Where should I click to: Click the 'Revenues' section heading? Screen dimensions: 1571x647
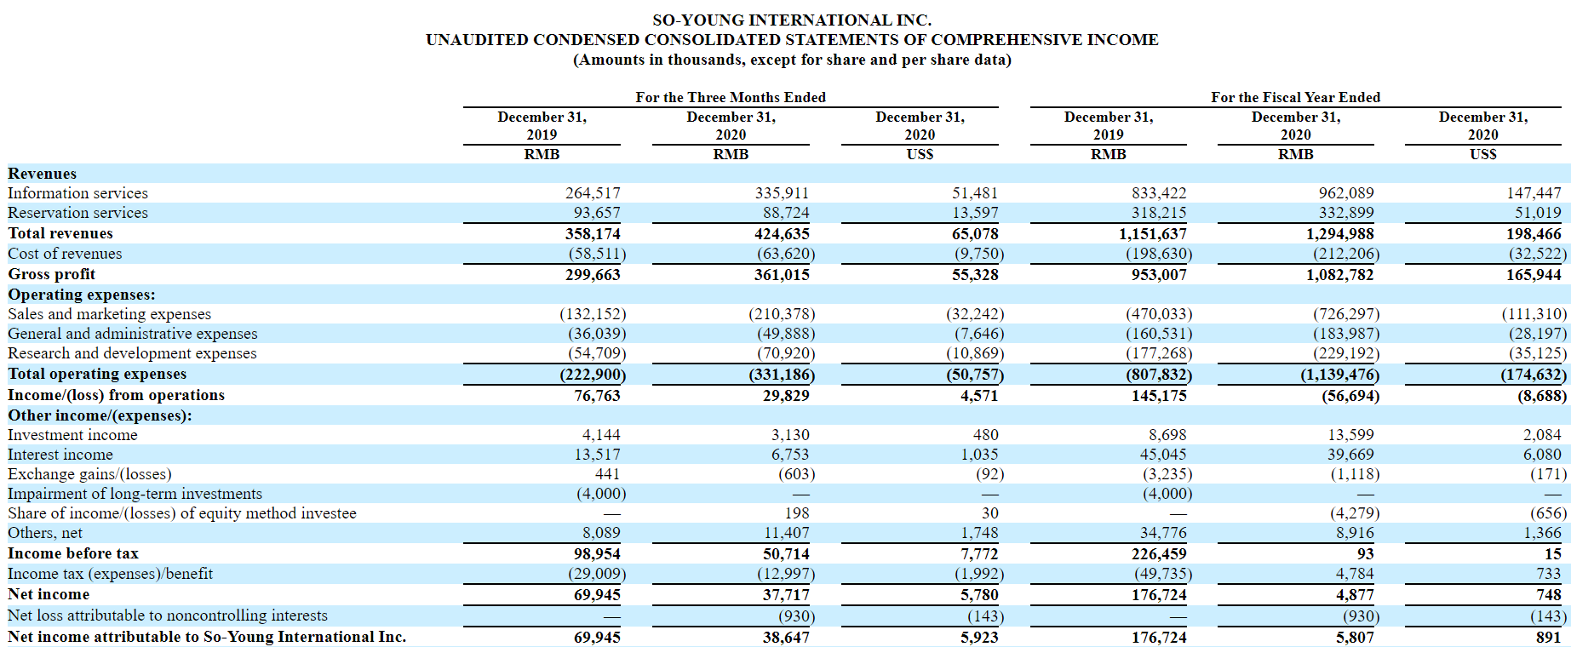[42, 174]
